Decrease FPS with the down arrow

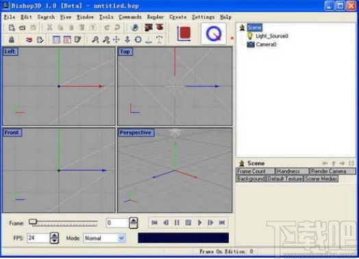coord(54,241)
